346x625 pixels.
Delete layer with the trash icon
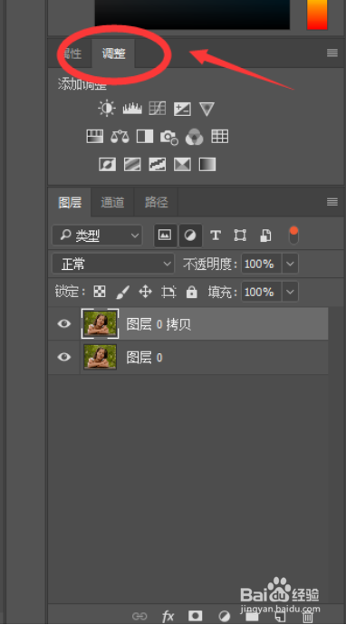(307, 616)
